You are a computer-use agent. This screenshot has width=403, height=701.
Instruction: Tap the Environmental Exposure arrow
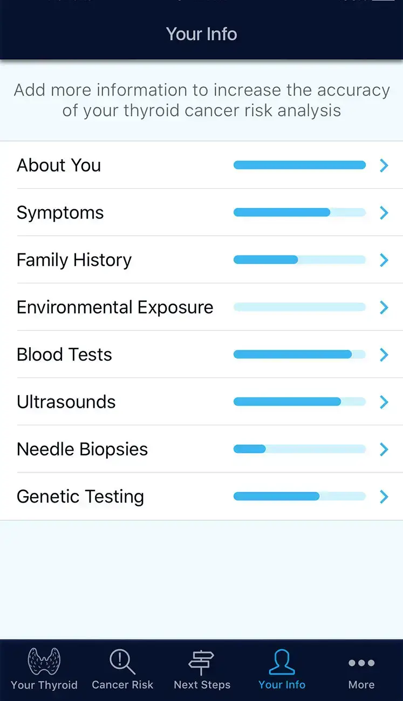[384, 307]
